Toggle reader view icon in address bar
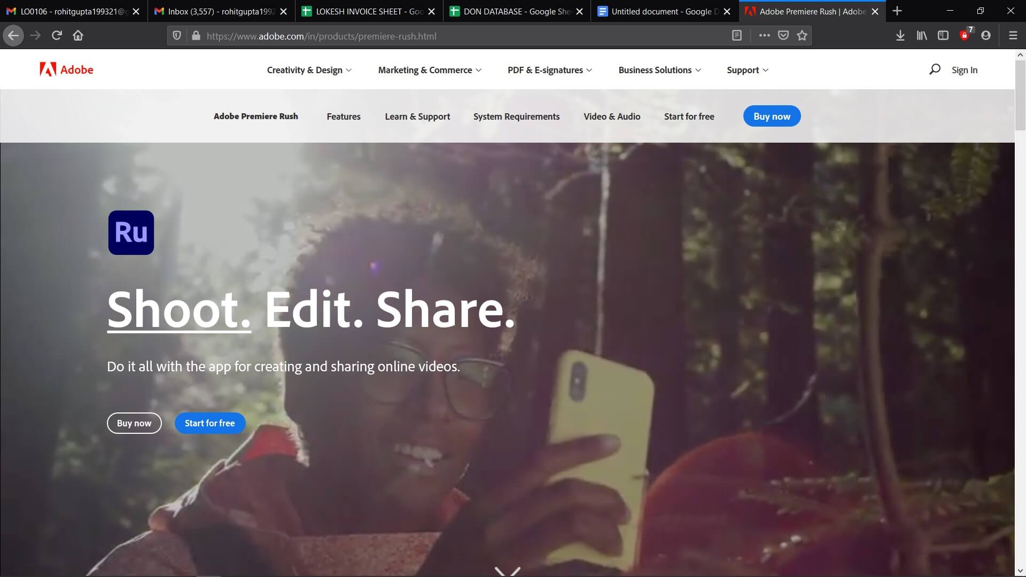This screenshot has width=1026, height=577. pyautogui.click(x=737, y=36)
